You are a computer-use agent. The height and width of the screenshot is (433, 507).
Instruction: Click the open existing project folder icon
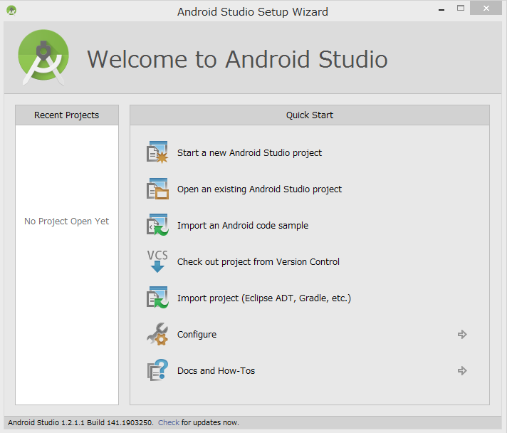tap(157, 189)
